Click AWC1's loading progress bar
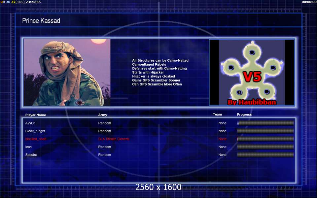The height and width of the screenshot is (198, 317). click(265, 123)
